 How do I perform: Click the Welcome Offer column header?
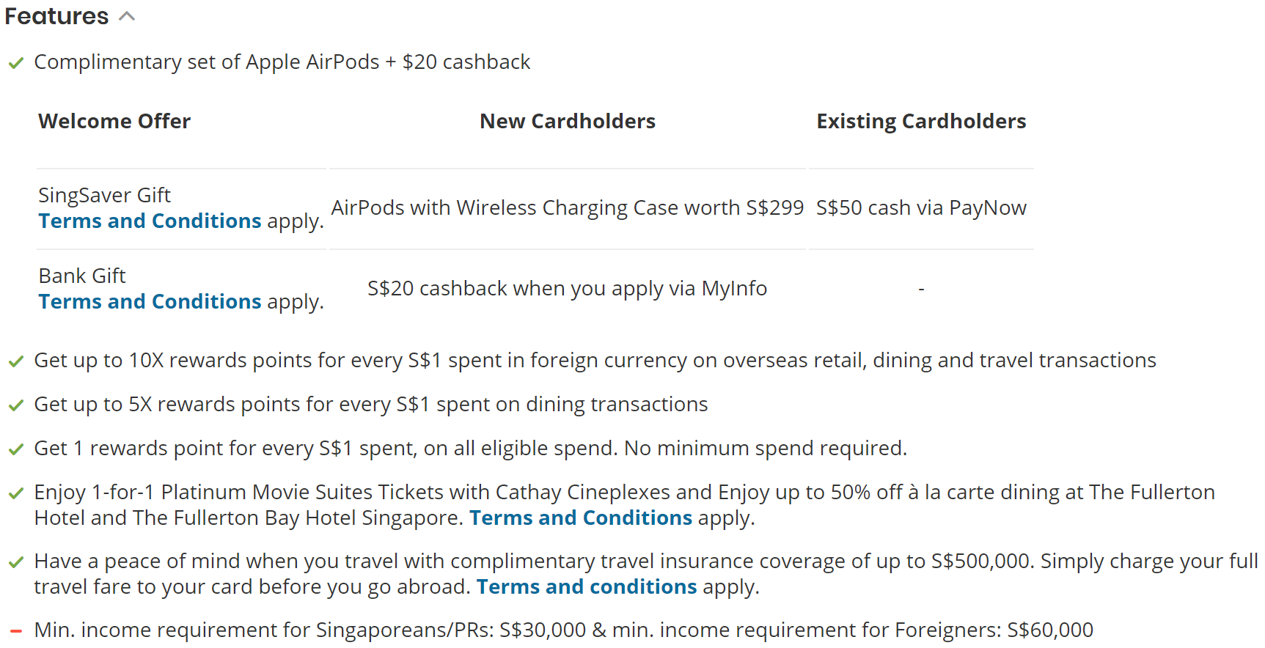coord(114,121)
